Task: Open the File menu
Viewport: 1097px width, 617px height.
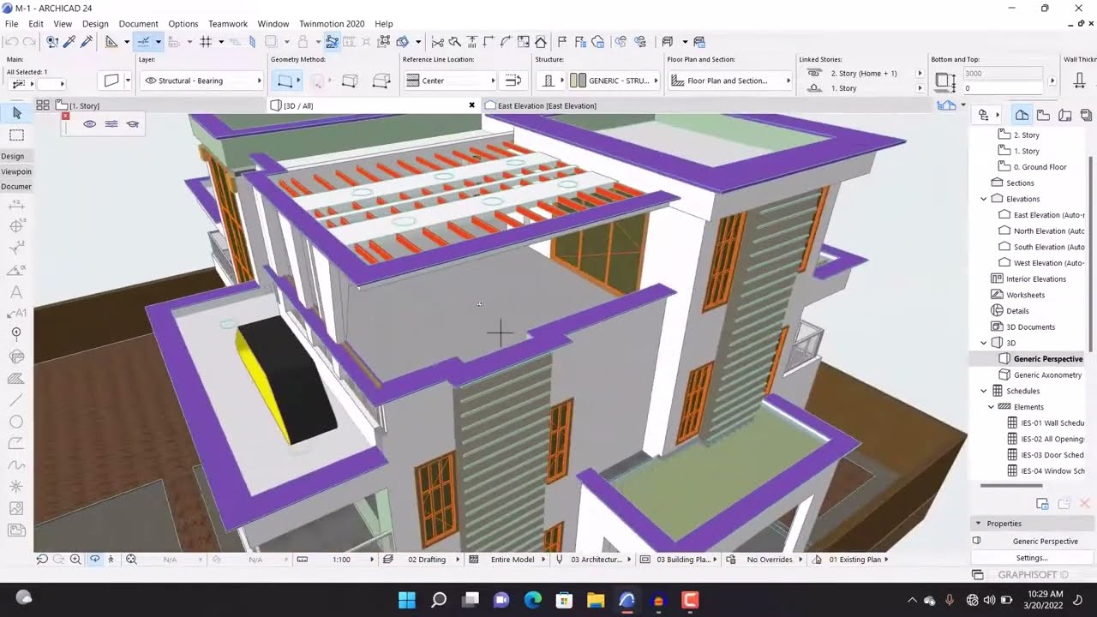Action: (11, 24)
